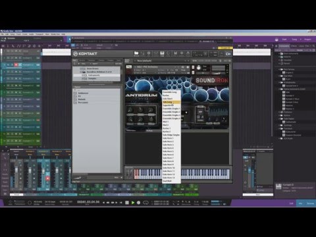
Task: Click the transport Record button
Action: pos(138,203)
